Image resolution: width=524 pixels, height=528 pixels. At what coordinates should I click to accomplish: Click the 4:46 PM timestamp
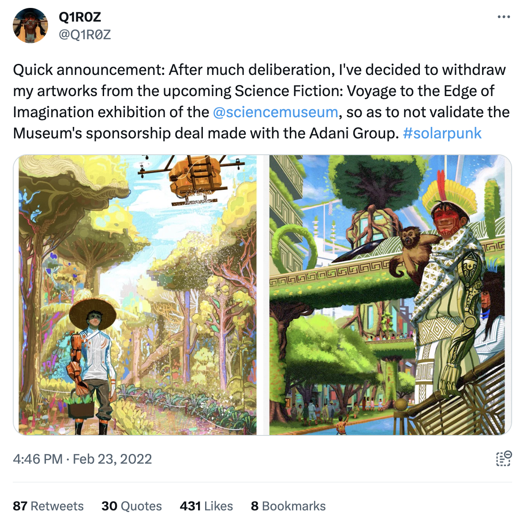(x=37, y=459)
